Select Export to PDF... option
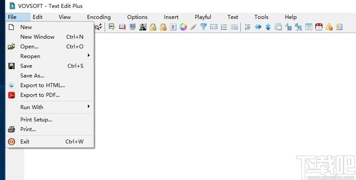Viewport: 356px width, 180px height. coord(49,95)
